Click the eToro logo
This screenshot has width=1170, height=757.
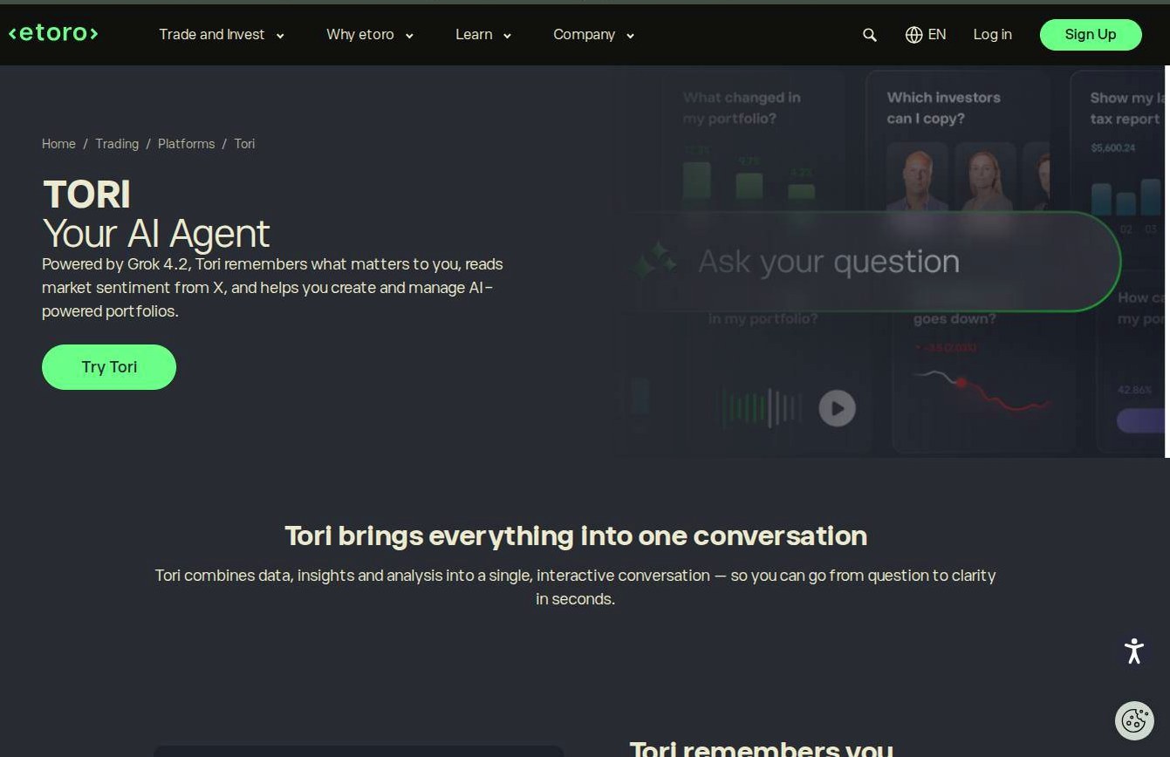[53, 33]
